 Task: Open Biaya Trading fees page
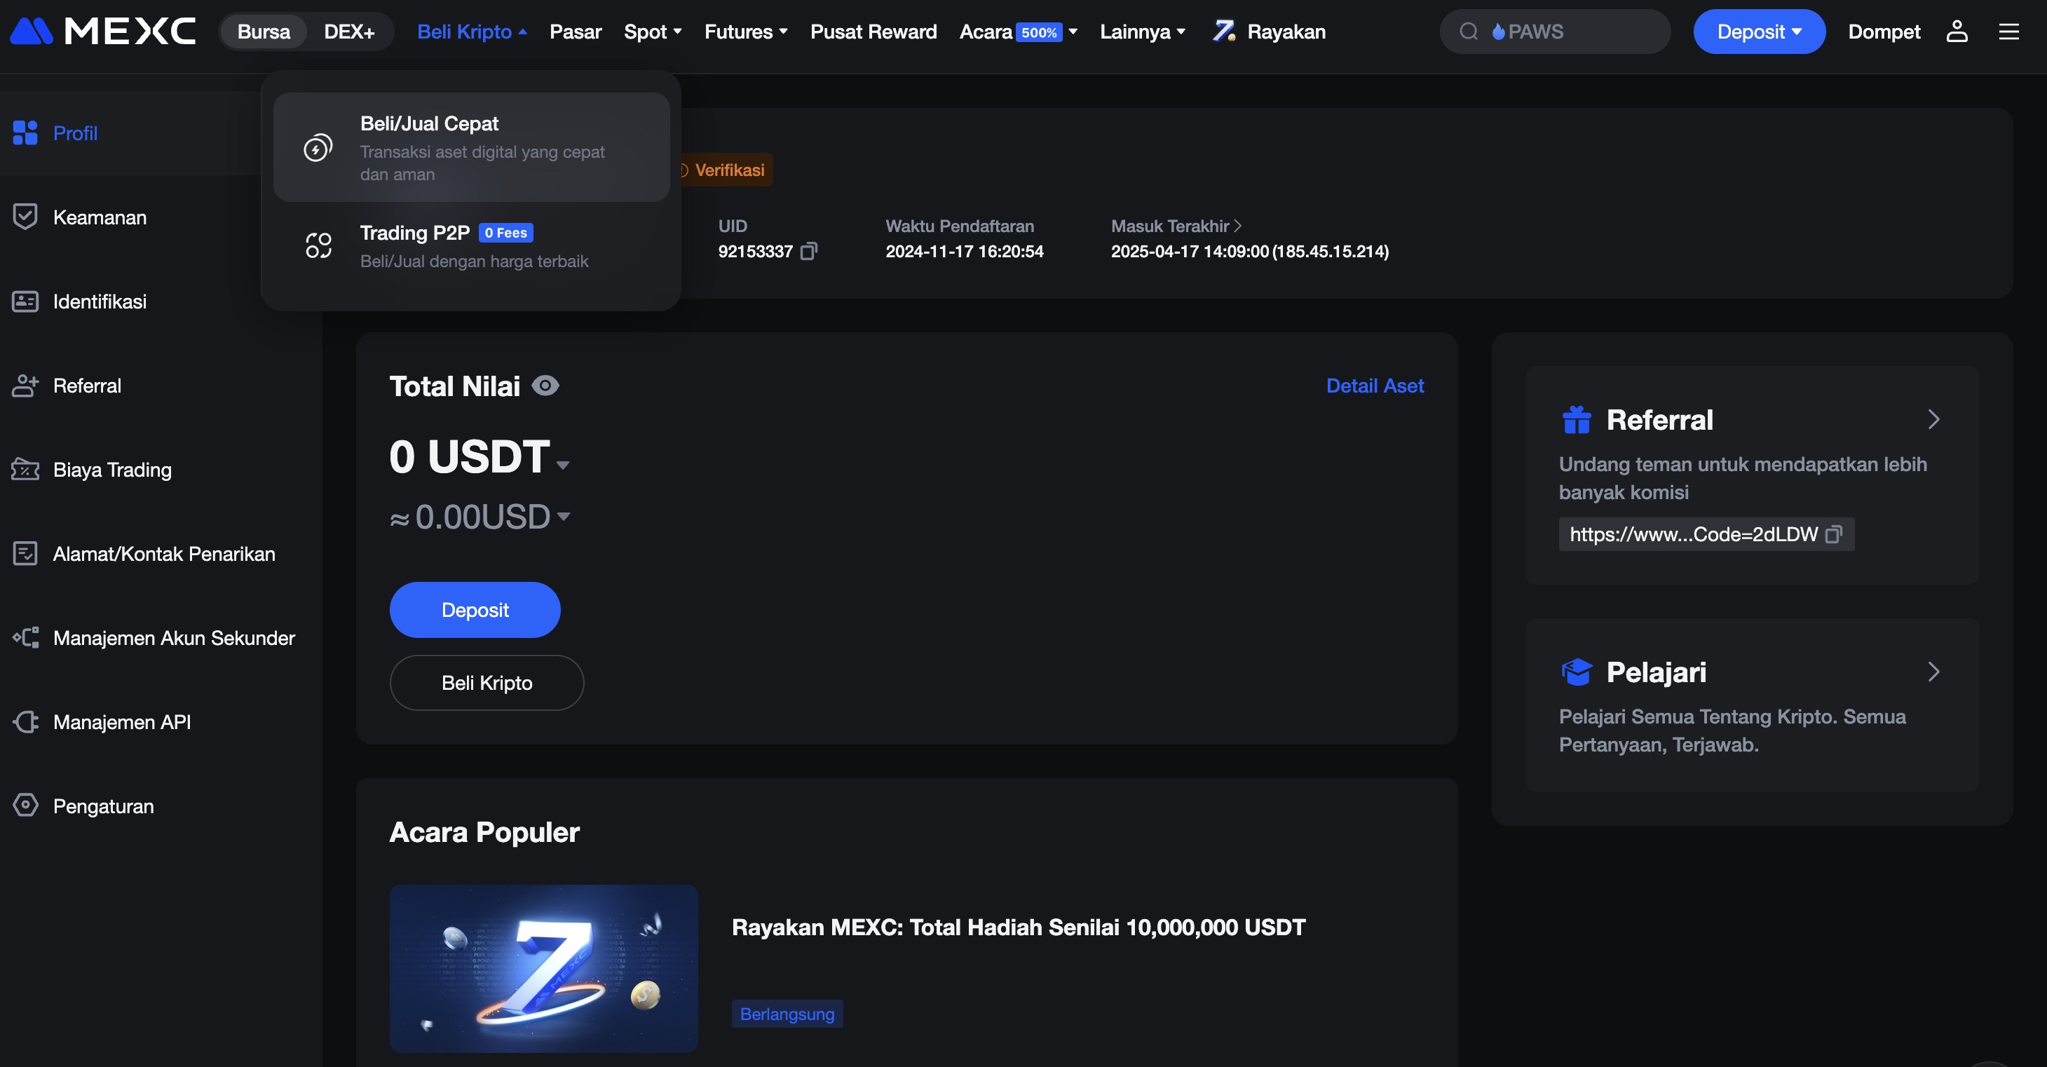click(x=112, y=470)
